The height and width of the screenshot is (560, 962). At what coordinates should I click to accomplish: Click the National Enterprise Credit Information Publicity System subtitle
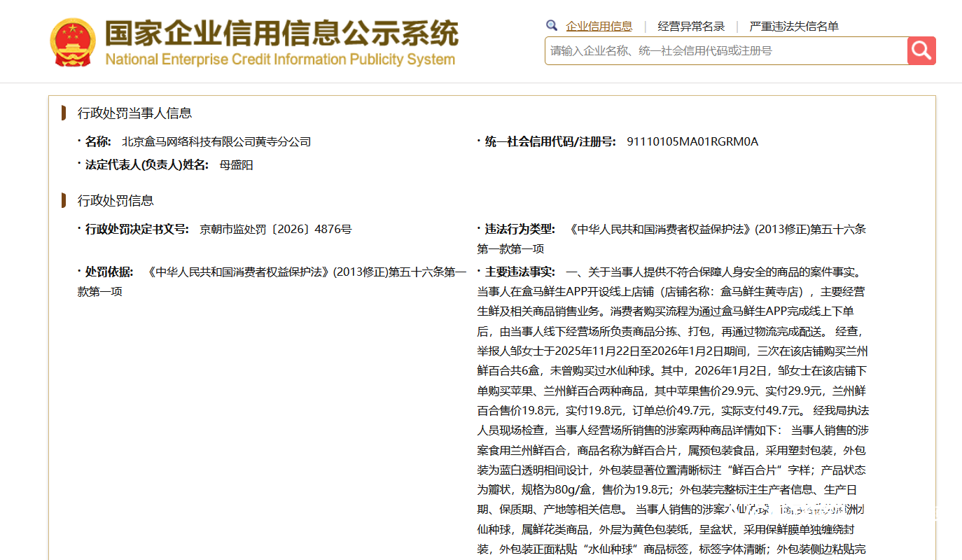tap(280, 59)
